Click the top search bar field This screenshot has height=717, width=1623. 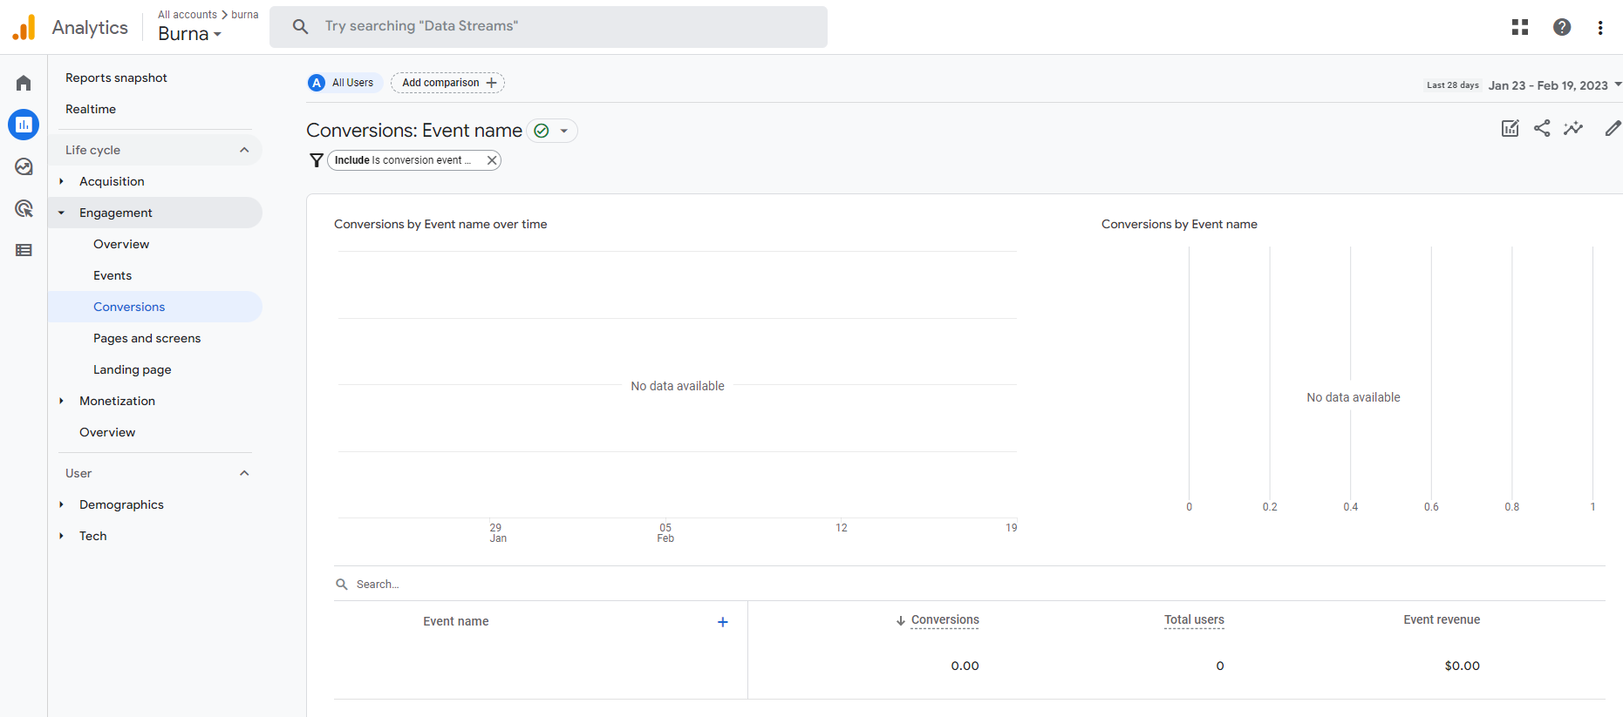(x=549, y=27)
